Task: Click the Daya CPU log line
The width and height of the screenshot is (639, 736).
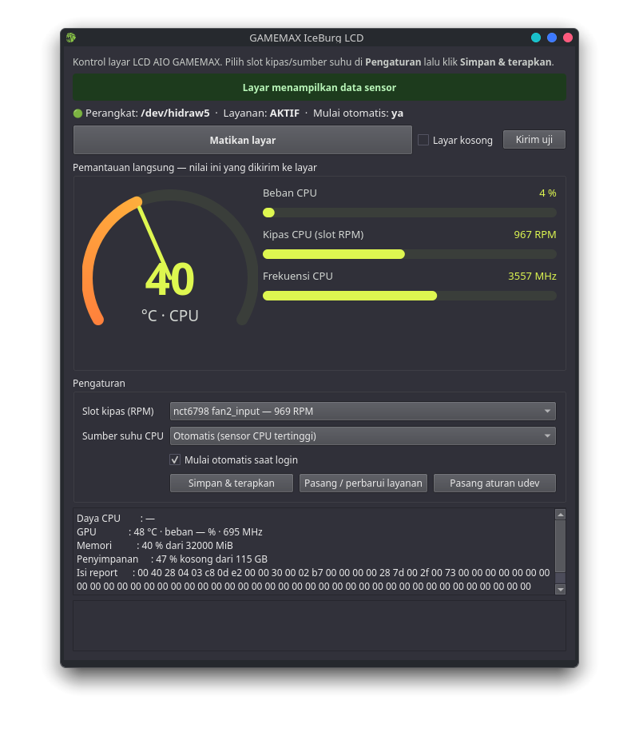Action: 115,518
